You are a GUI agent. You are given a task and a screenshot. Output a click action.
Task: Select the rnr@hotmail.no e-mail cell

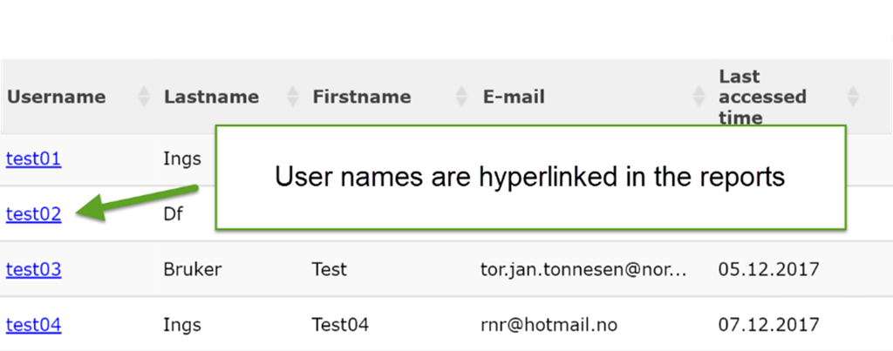(549, 325)
